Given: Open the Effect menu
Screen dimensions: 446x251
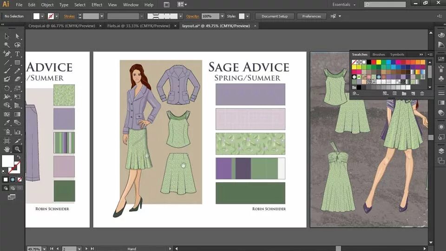Looking at the screenshot, I should click(97, 5).
